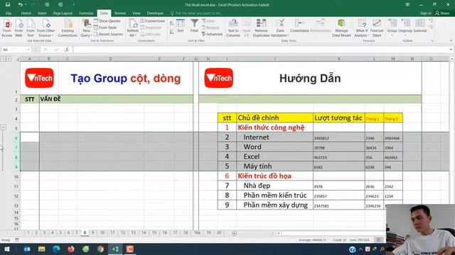Create a Forecast Sheet
The image size is (455, 255).
(377, 28)
